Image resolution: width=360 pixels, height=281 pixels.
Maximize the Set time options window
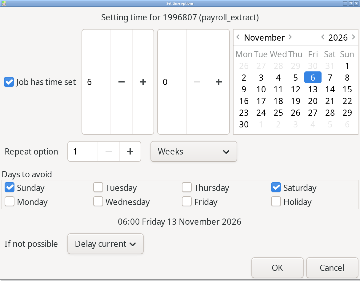pyautogui.click(x=350, y=3)
